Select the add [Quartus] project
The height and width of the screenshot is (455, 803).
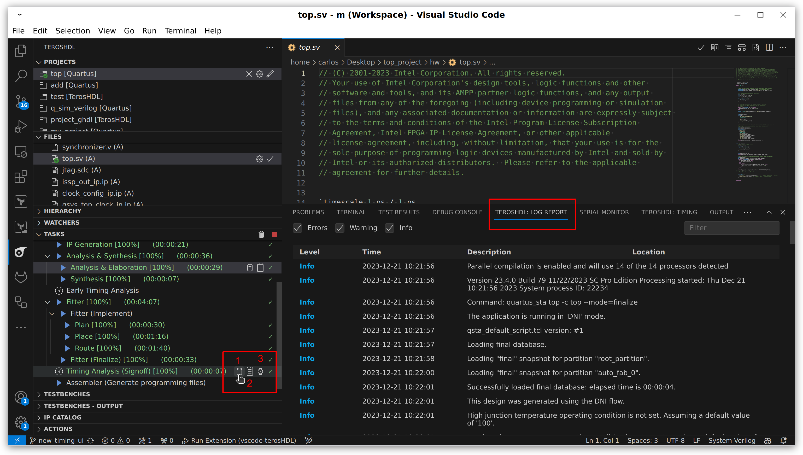coord(157,85)
